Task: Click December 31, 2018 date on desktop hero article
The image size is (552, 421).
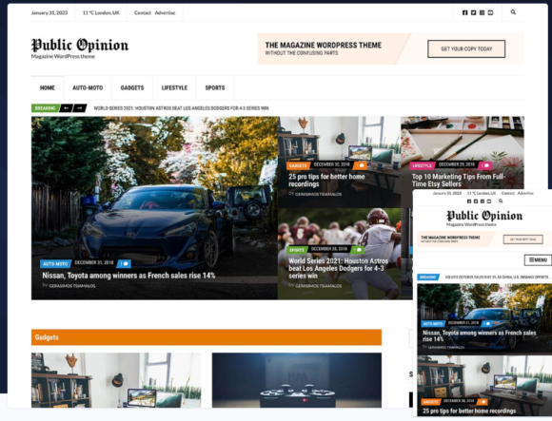Action: (94, 262)
